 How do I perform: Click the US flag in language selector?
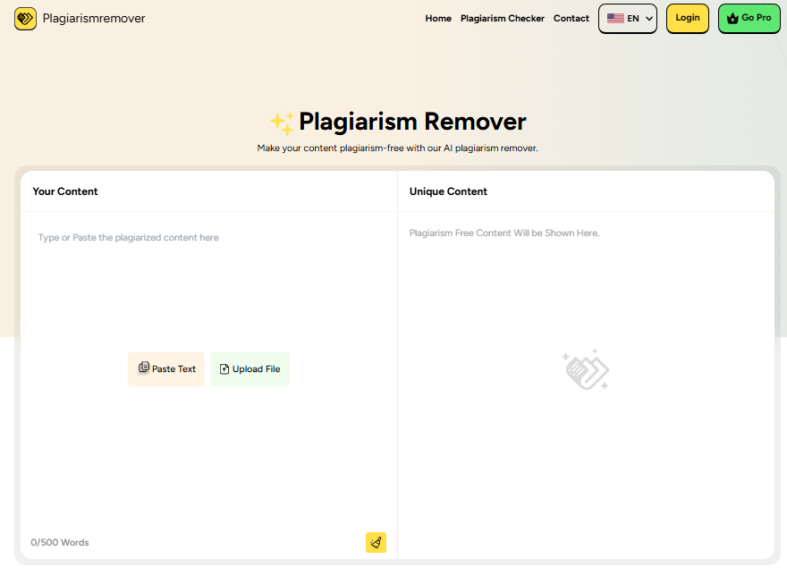tap(615, 18)
